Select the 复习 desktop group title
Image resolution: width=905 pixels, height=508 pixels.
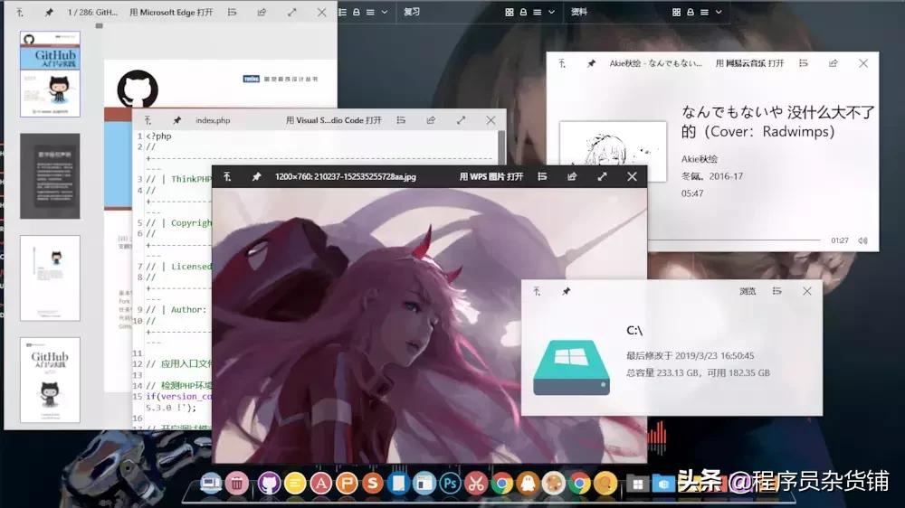412,12
